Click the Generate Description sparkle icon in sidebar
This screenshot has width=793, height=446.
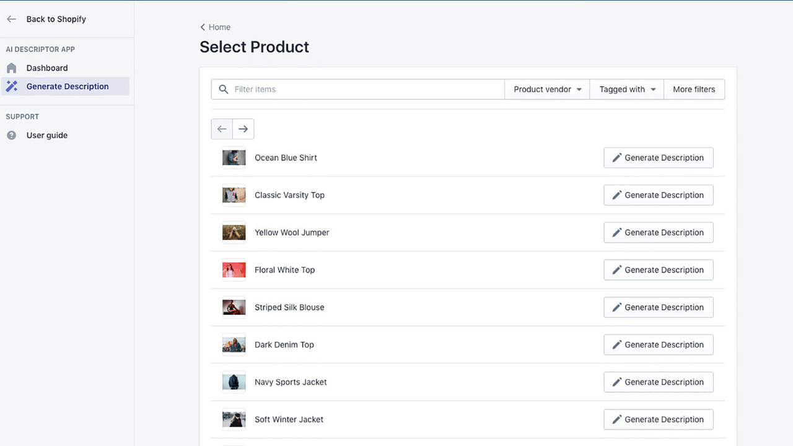tap(11, 86)
